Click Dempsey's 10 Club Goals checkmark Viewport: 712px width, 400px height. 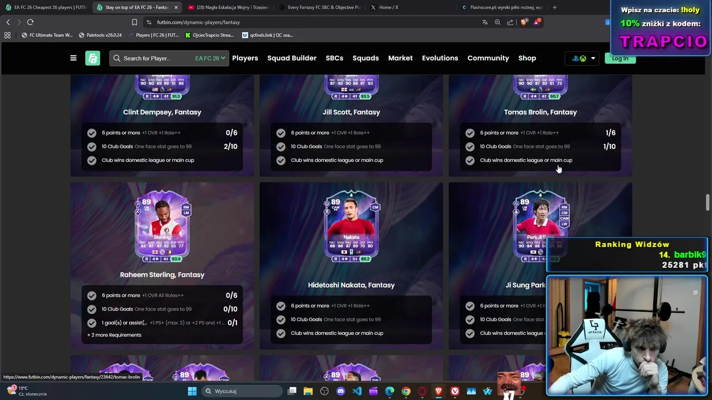pos(92,147)
